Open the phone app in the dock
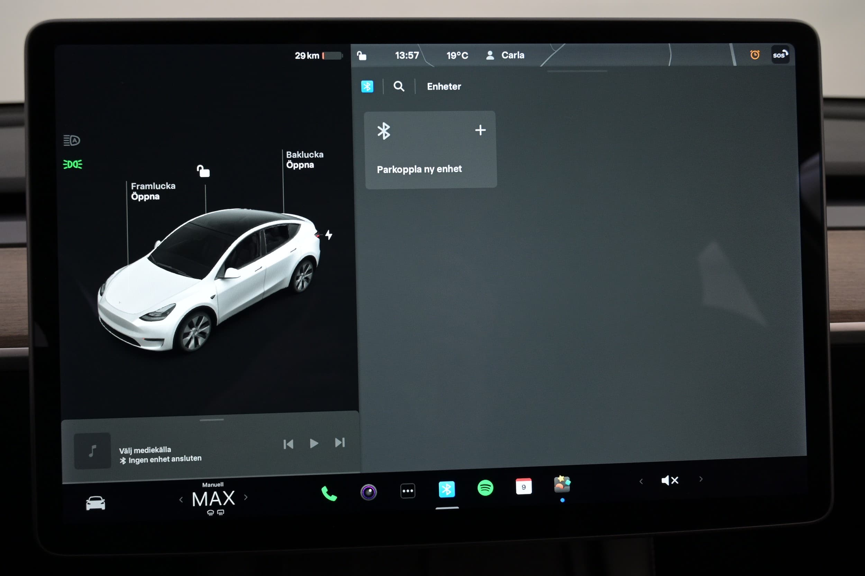 [329, 493]
